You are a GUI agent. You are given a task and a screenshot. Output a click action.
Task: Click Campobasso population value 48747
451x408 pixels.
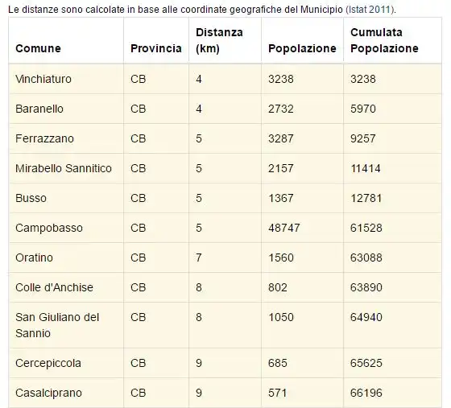point(283,228)
